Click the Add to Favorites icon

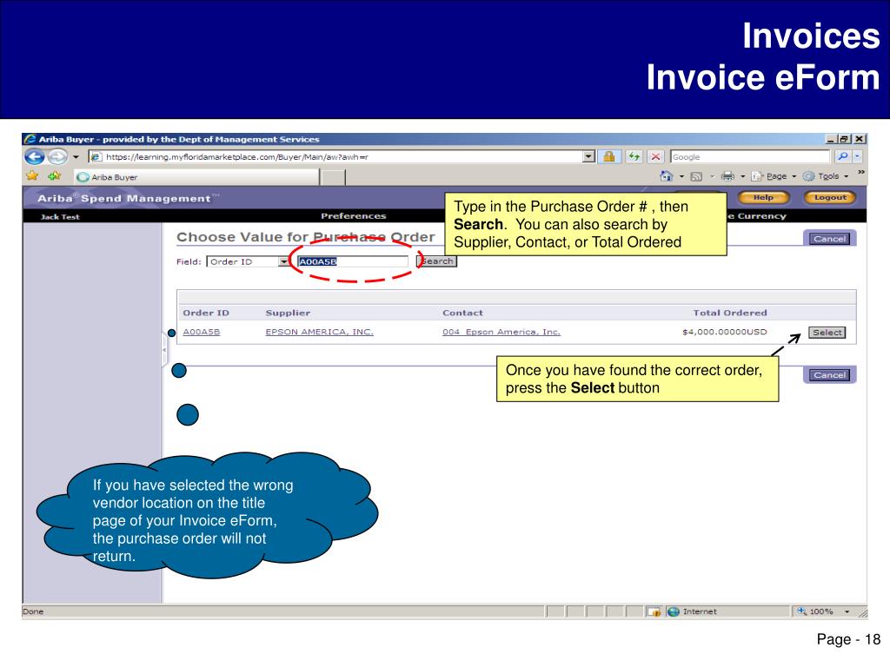[55, 175]
